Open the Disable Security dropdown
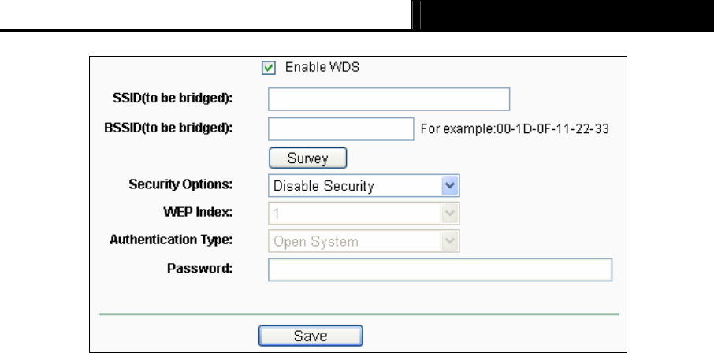 [363, 186]
